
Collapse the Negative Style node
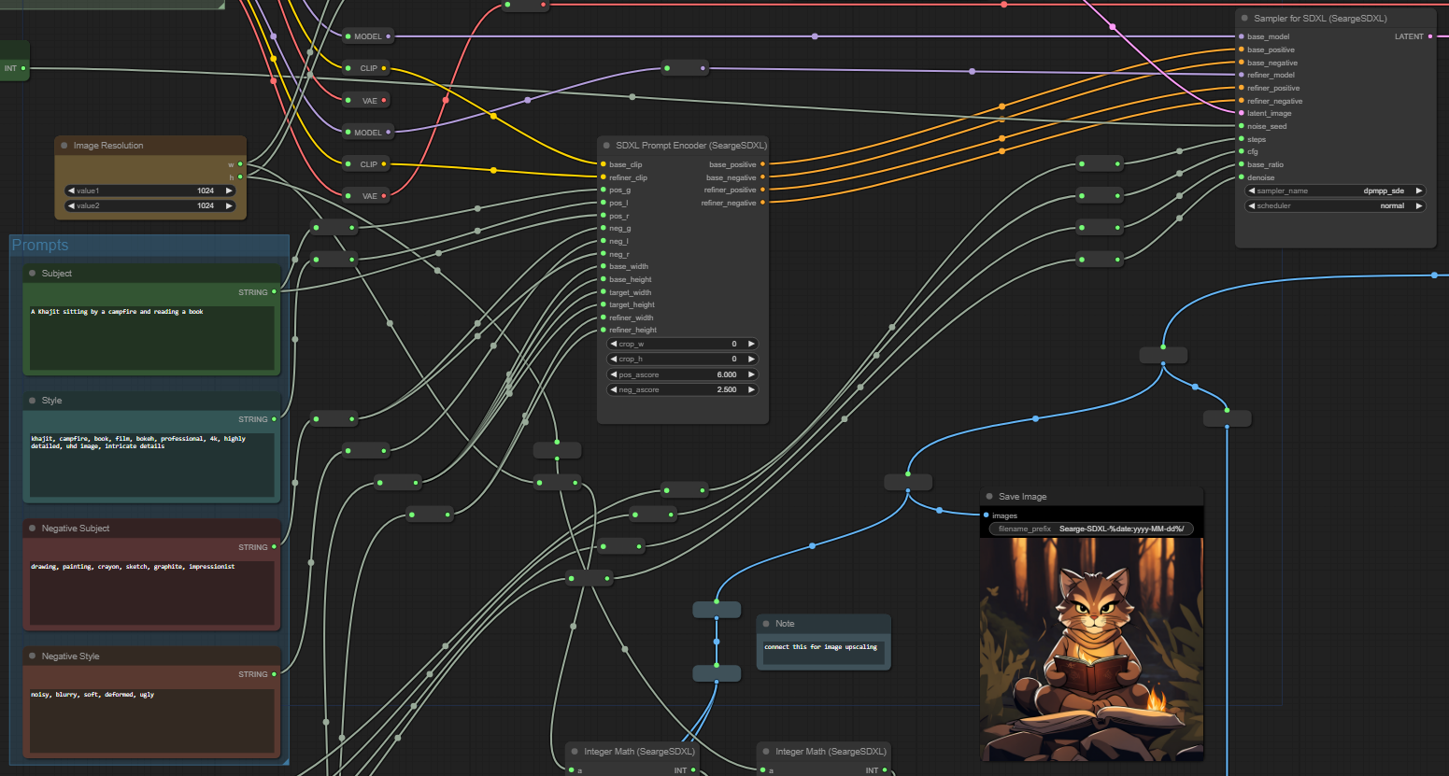pos(33,656)
